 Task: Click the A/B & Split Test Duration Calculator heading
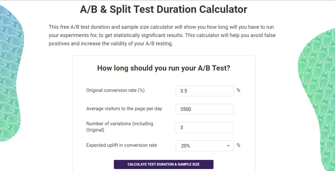[164, 9]
